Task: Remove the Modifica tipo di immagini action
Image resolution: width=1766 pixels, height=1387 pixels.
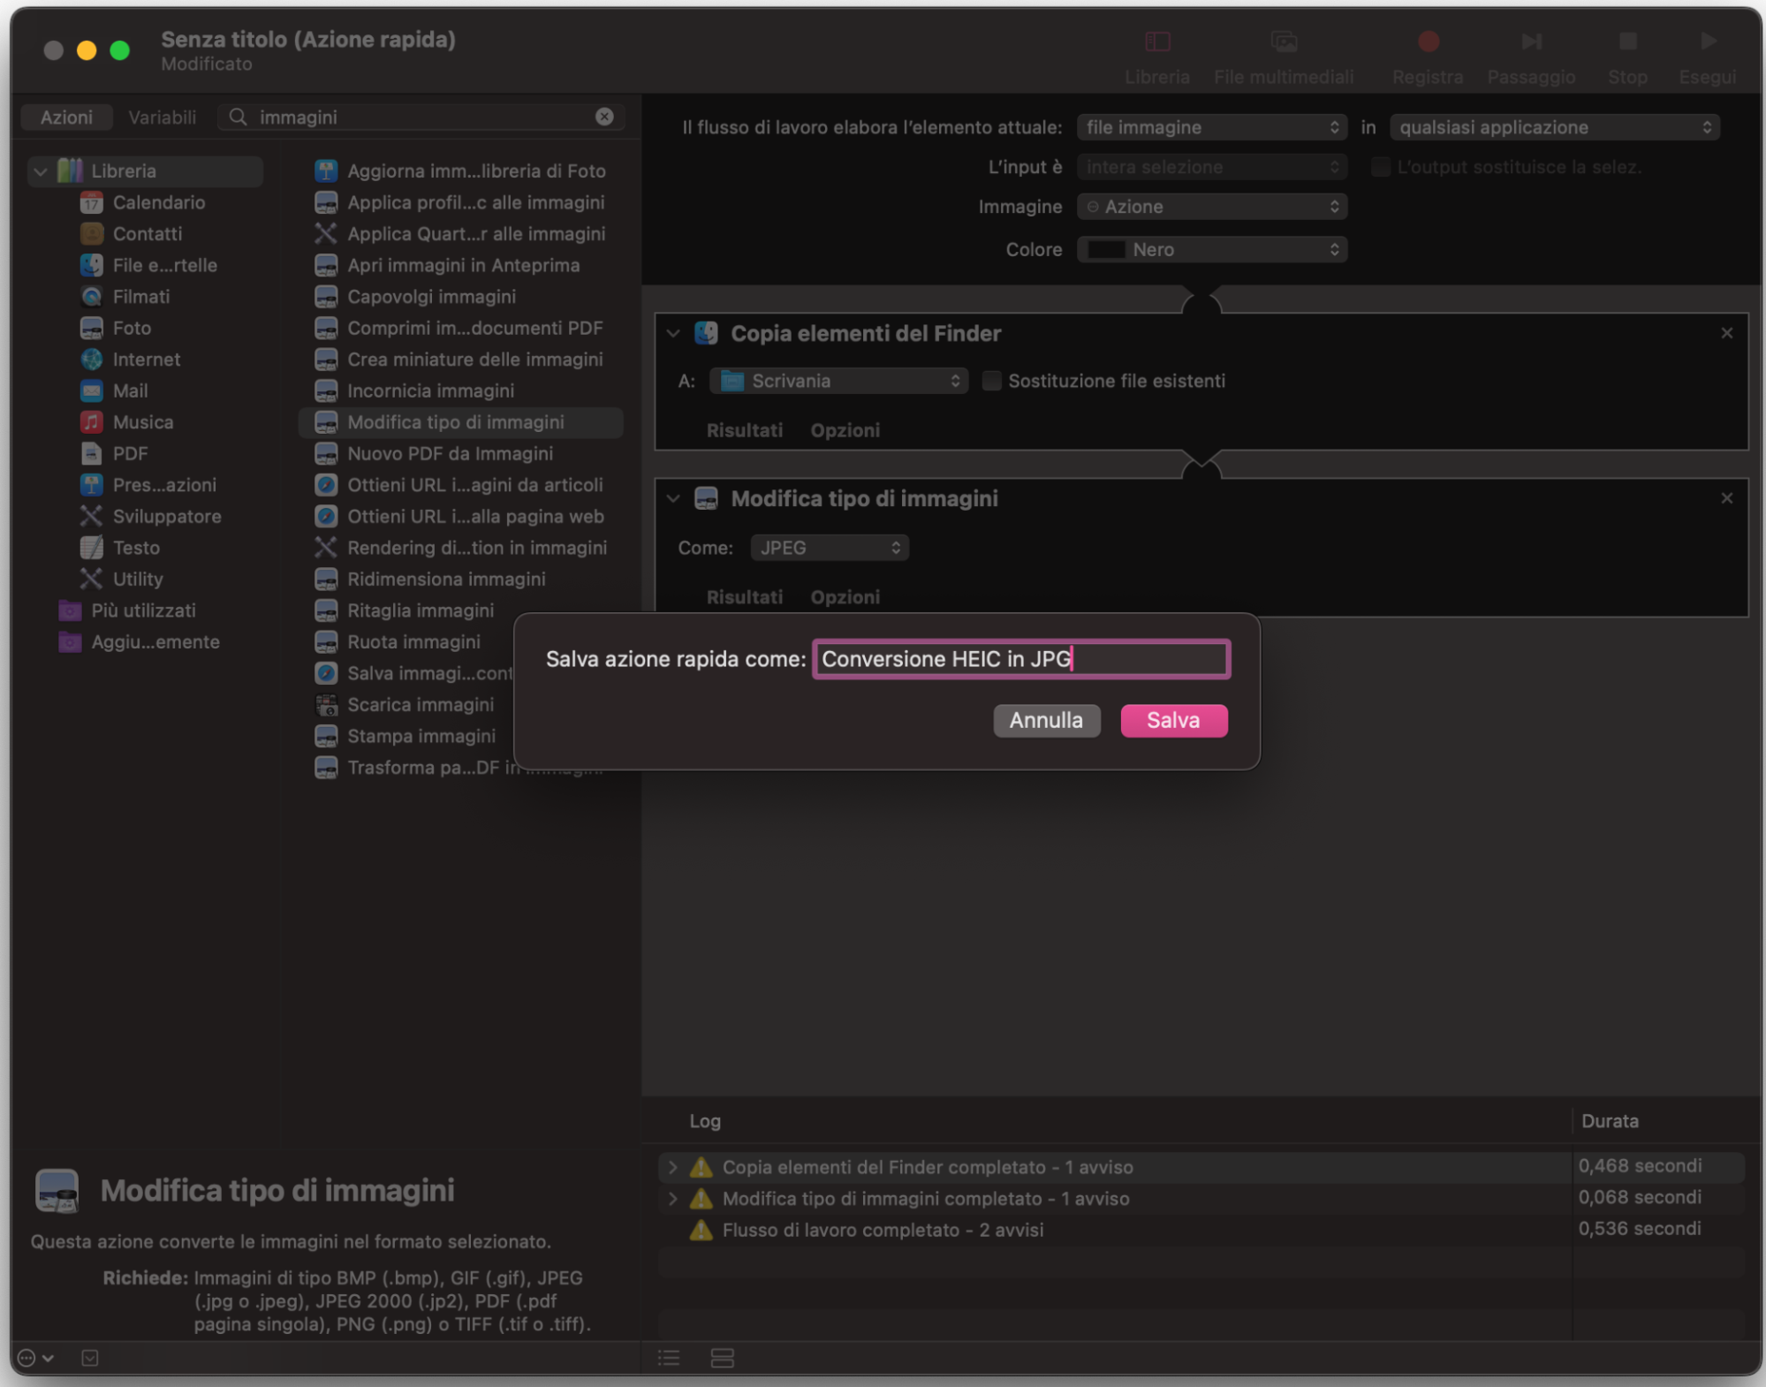Action: tap(1727, 498)
